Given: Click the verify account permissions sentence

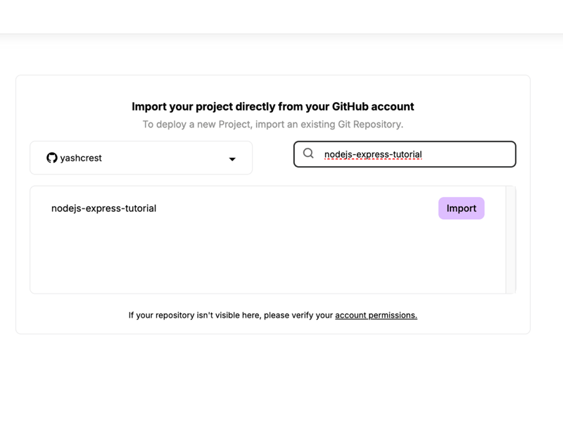Looking at the screenshot, I should point(273,315).
